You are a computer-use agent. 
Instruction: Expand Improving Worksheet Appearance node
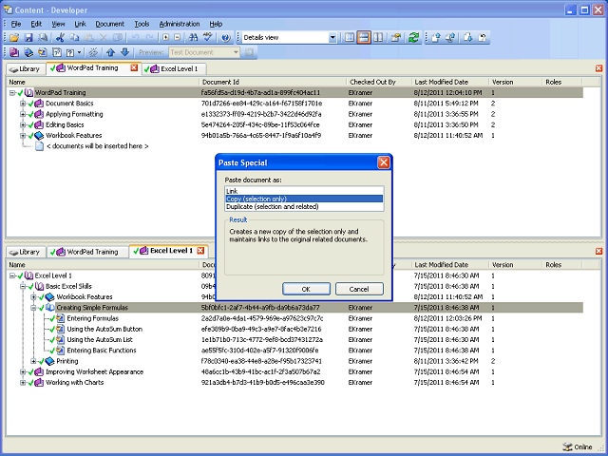(x=23, y=371)
